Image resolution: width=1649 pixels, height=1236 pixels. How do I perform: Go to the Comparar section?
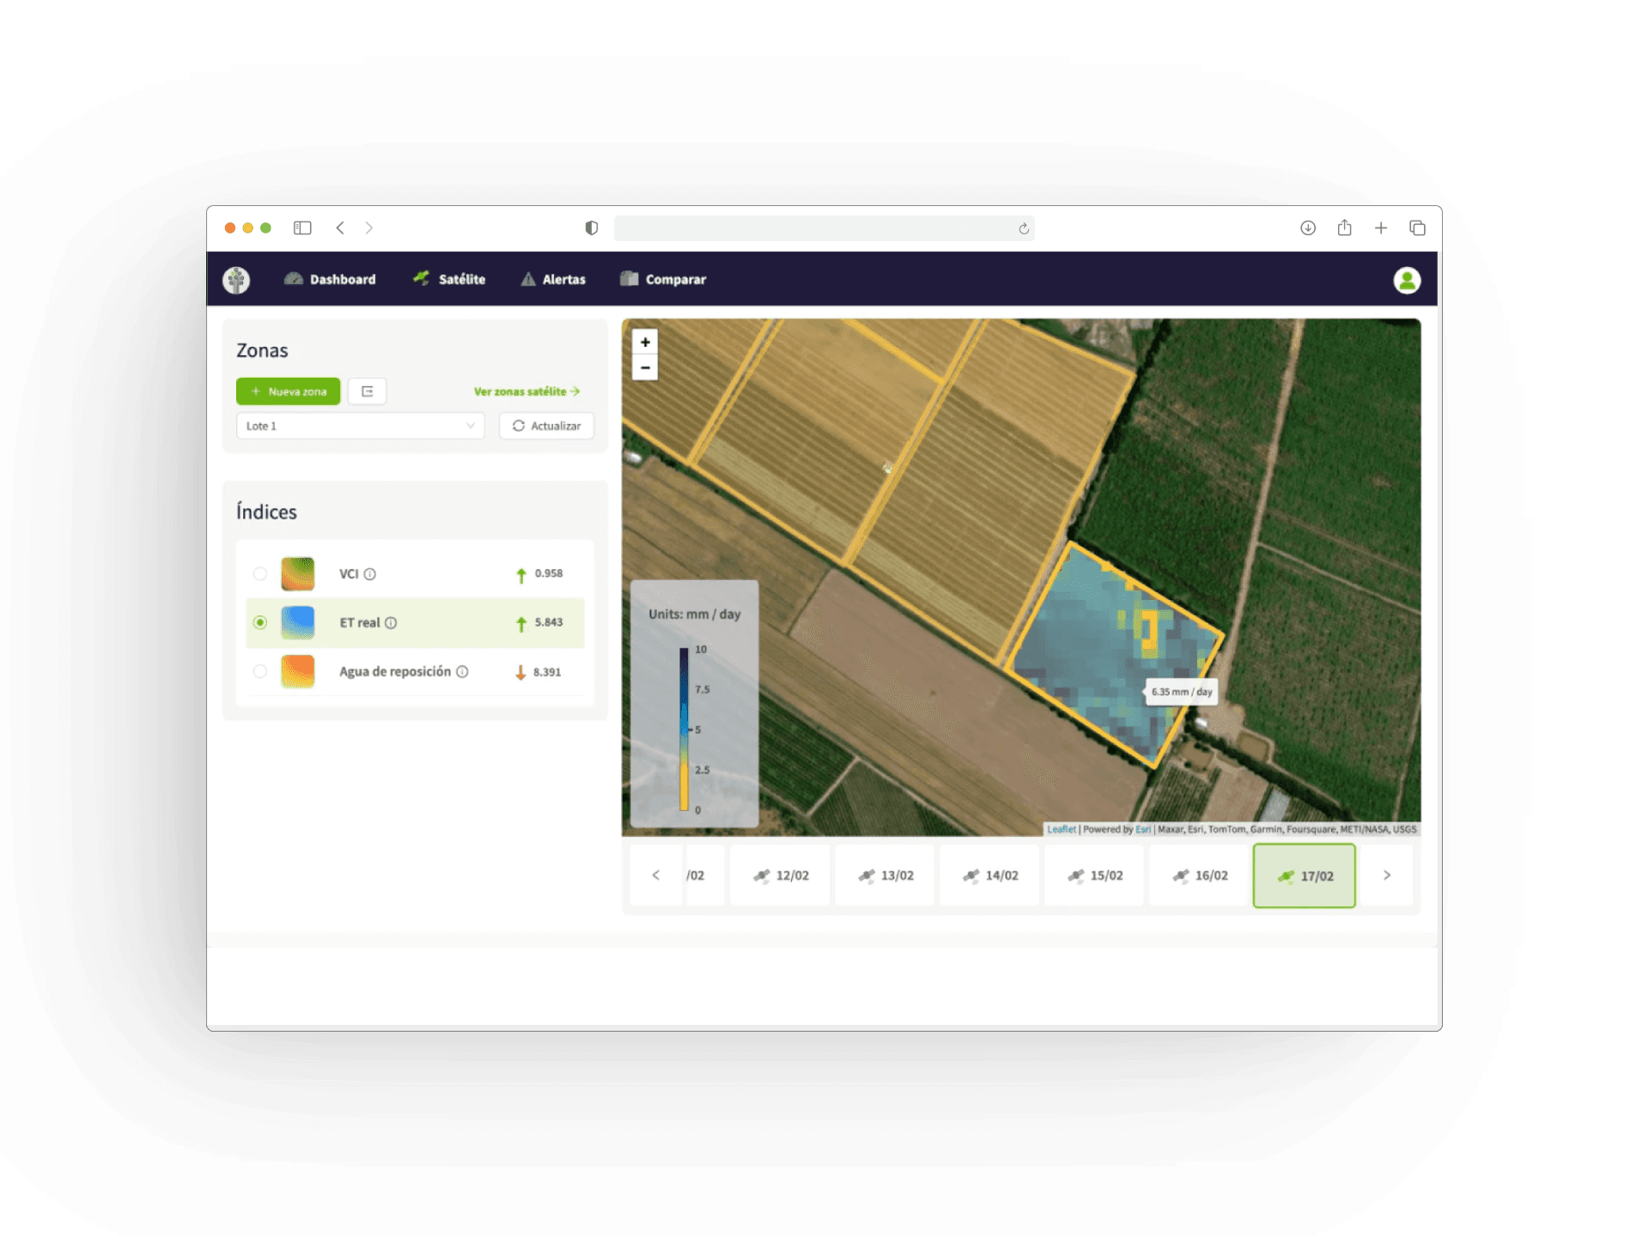pyautogui.click(x=663, y=280)
